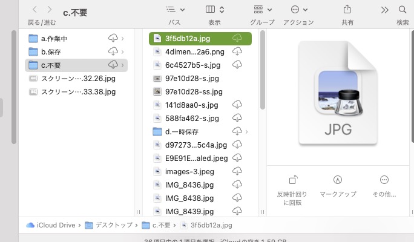The image size is (414, 242).
Task: Go to iCloud Drive in path bar
Action: [51, 225]
